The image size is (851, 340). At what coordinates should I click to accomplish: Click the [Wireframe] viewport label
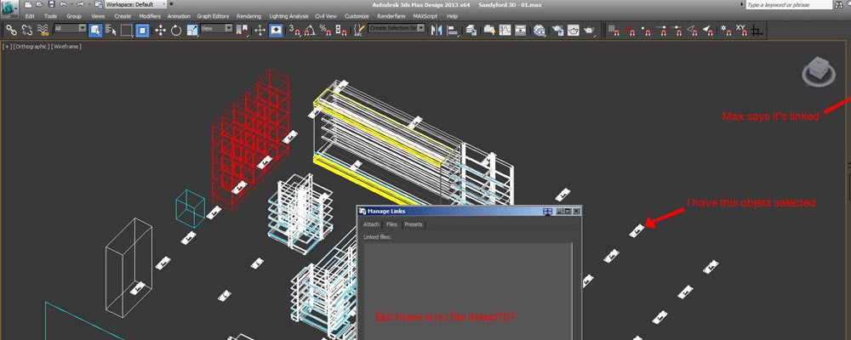(x=65, y=46)
